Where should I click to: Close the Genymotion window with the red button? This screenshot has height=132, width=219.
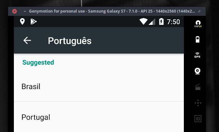click(x=15, y=11)
